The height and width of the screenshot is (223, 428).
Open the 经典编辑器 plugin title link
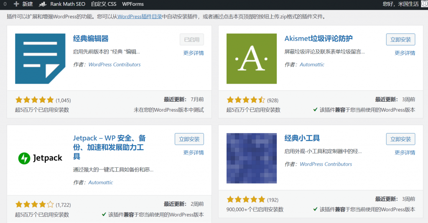click(x=91, y=38)
